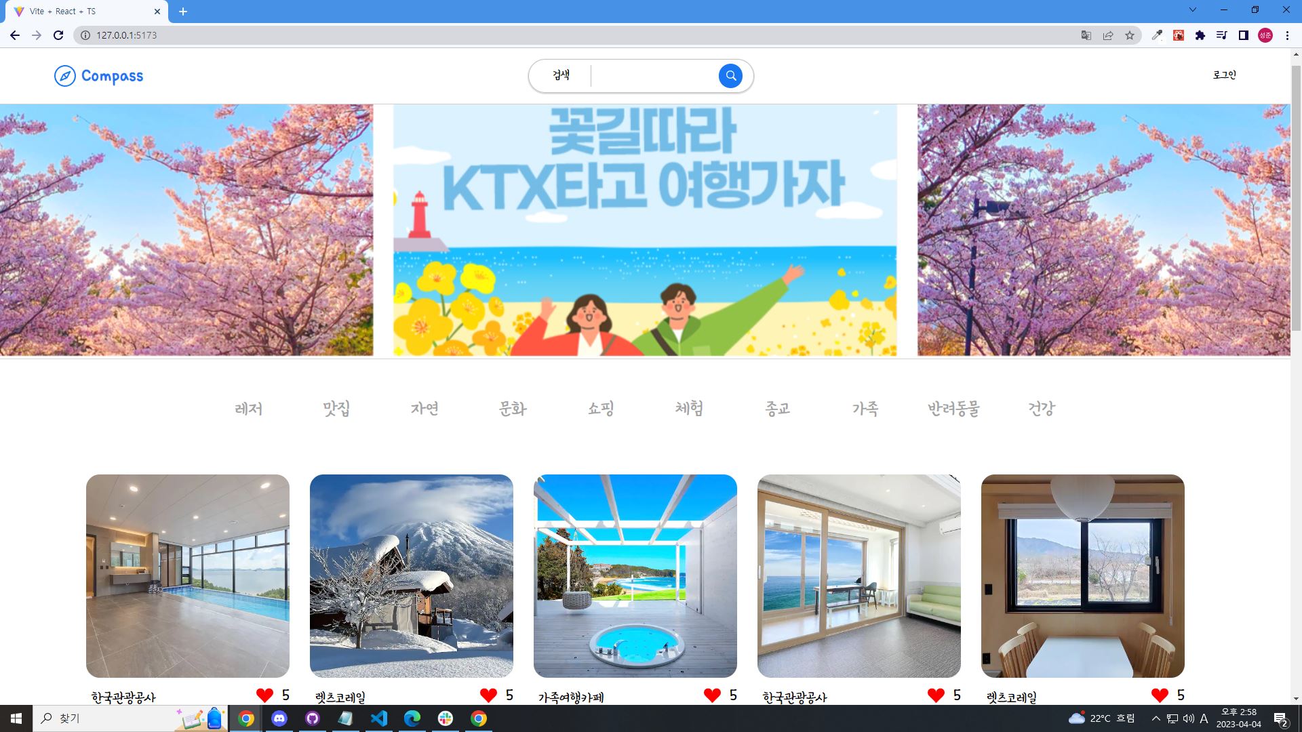The height and width of the screenshot is (732, 1302).
Task: Click the address bar URL 127.0.0.1:5173
Action: [x=126, y=35]
